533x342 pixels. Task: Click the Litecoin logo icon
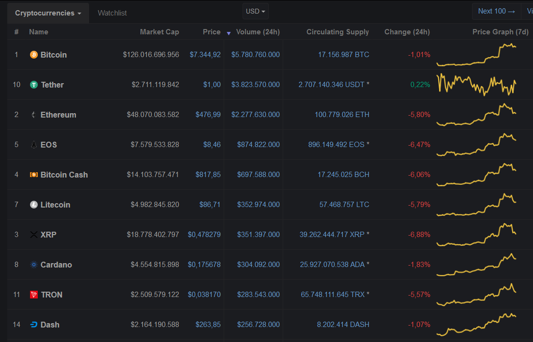(34, 205)
